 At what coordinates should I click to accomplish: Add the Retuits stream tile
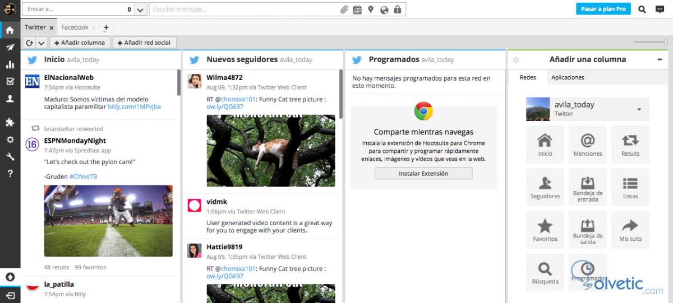point(630,144)
